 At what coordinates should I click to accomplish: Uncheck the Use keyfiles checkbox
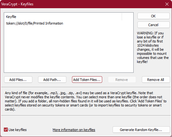coord(6,130)
